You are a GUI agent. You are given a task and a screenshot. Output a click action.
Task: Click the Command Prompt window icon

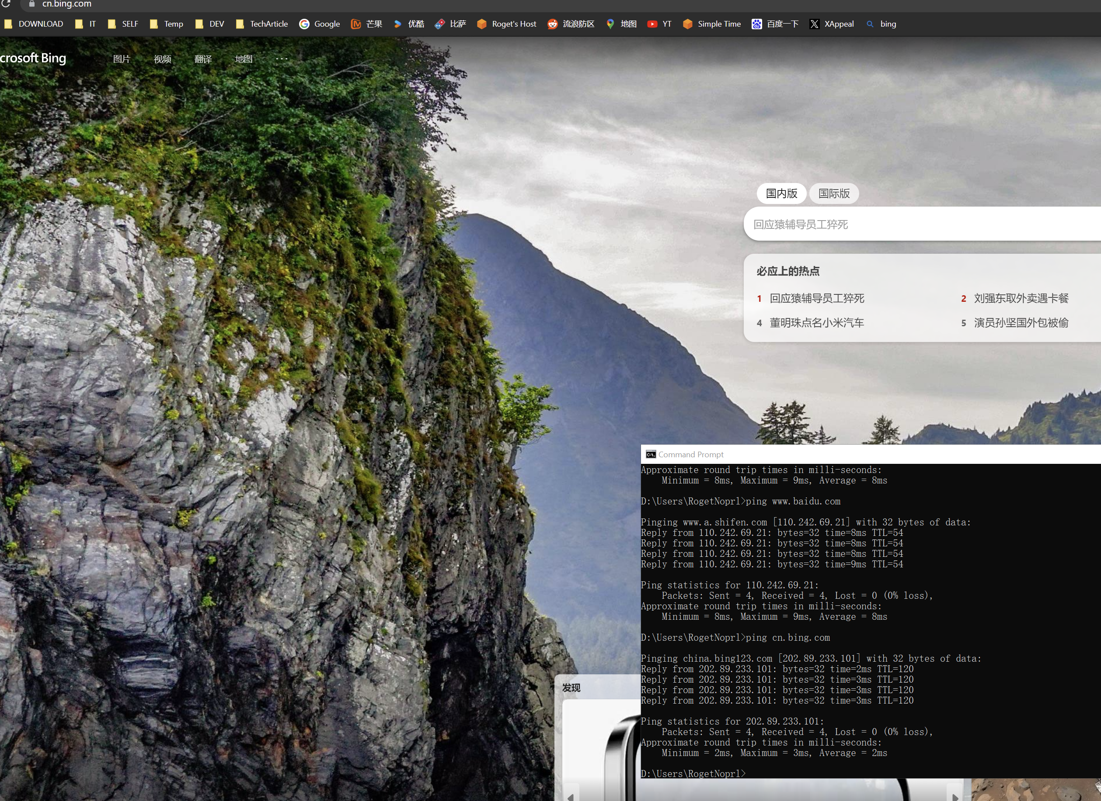pyautogui.click(x=651, y=454)
